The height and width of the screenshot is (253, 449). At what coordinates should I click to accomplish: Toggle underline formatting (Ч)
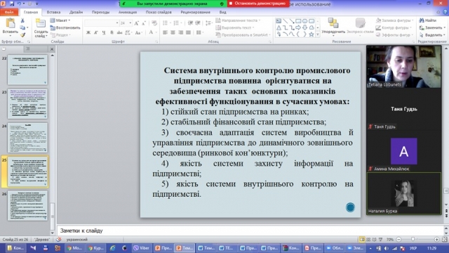[x=103, y=32]
